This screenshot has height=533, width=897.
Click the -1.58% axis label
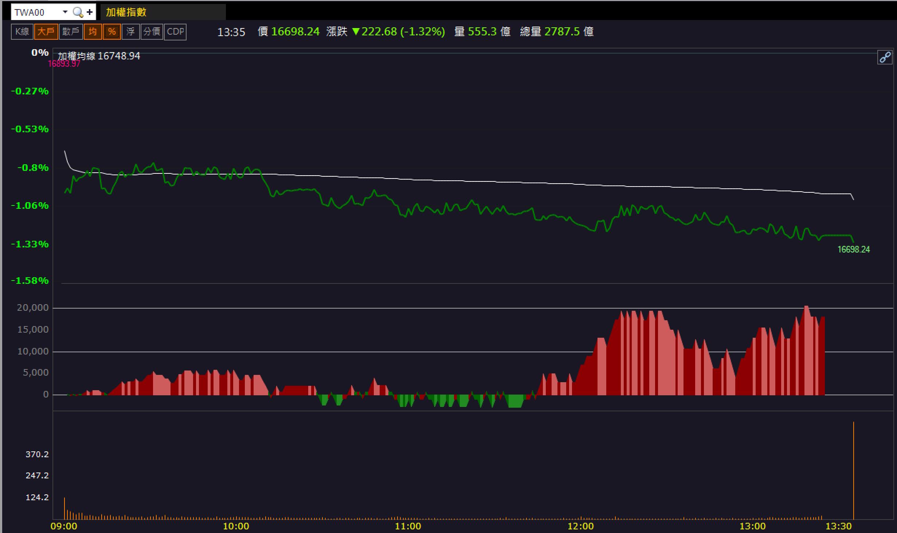[x=30, y=281]
